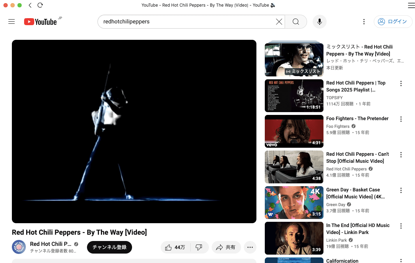The height and width of the screenshot is (263, 415).
Task: Open the browser settings three-dot menu
Action: [364, 21]
